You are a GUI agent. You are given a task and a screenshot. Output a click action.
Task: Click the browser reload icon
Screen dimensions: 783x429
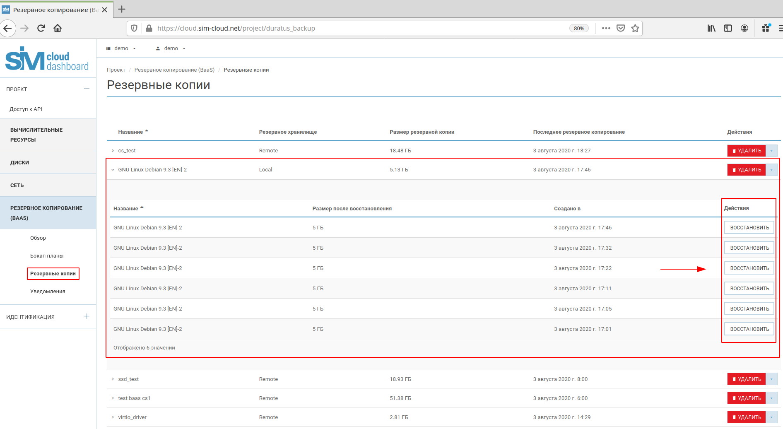click(41, 28)
